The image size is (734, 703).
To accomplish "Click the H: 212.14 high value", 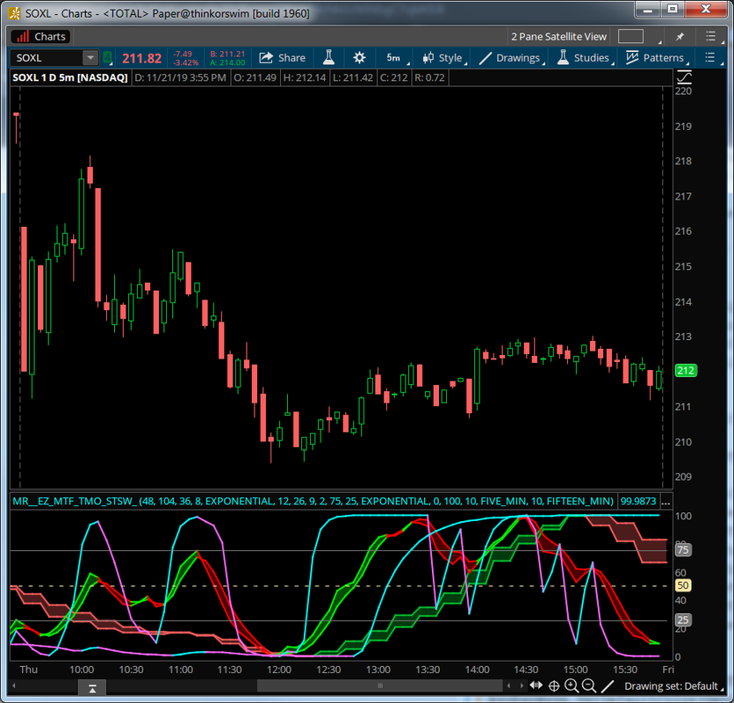I will tap(305, 77).
